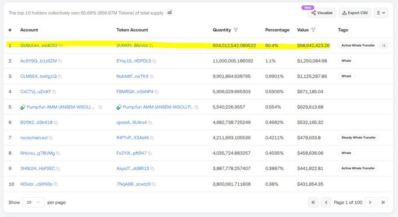The image size is (398, 217).
Task: Click the Account column header
Action: pyautogui.click(x=29, y=30)
